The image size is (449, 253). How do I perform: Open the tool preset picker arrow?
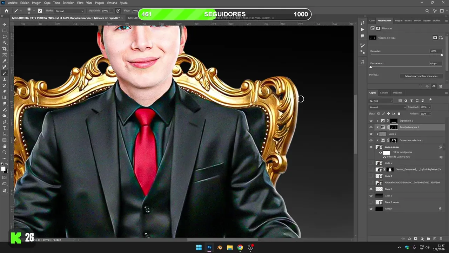(21, 11)
